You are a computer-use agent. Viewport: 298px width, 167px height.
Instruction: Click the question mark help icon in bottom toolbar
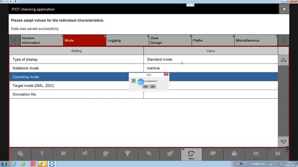42,154
